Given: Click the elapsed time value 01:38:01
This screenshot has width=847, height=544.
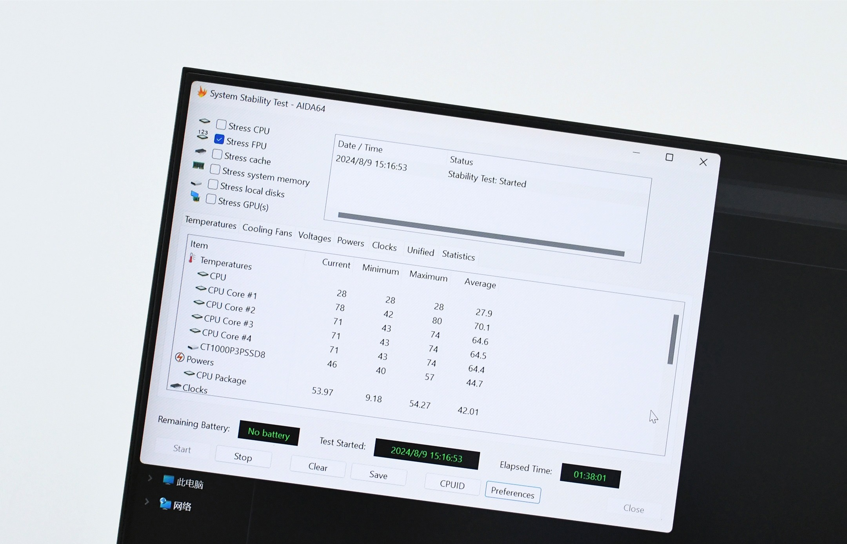Looking at the screenshot, I should coord(590,476).
